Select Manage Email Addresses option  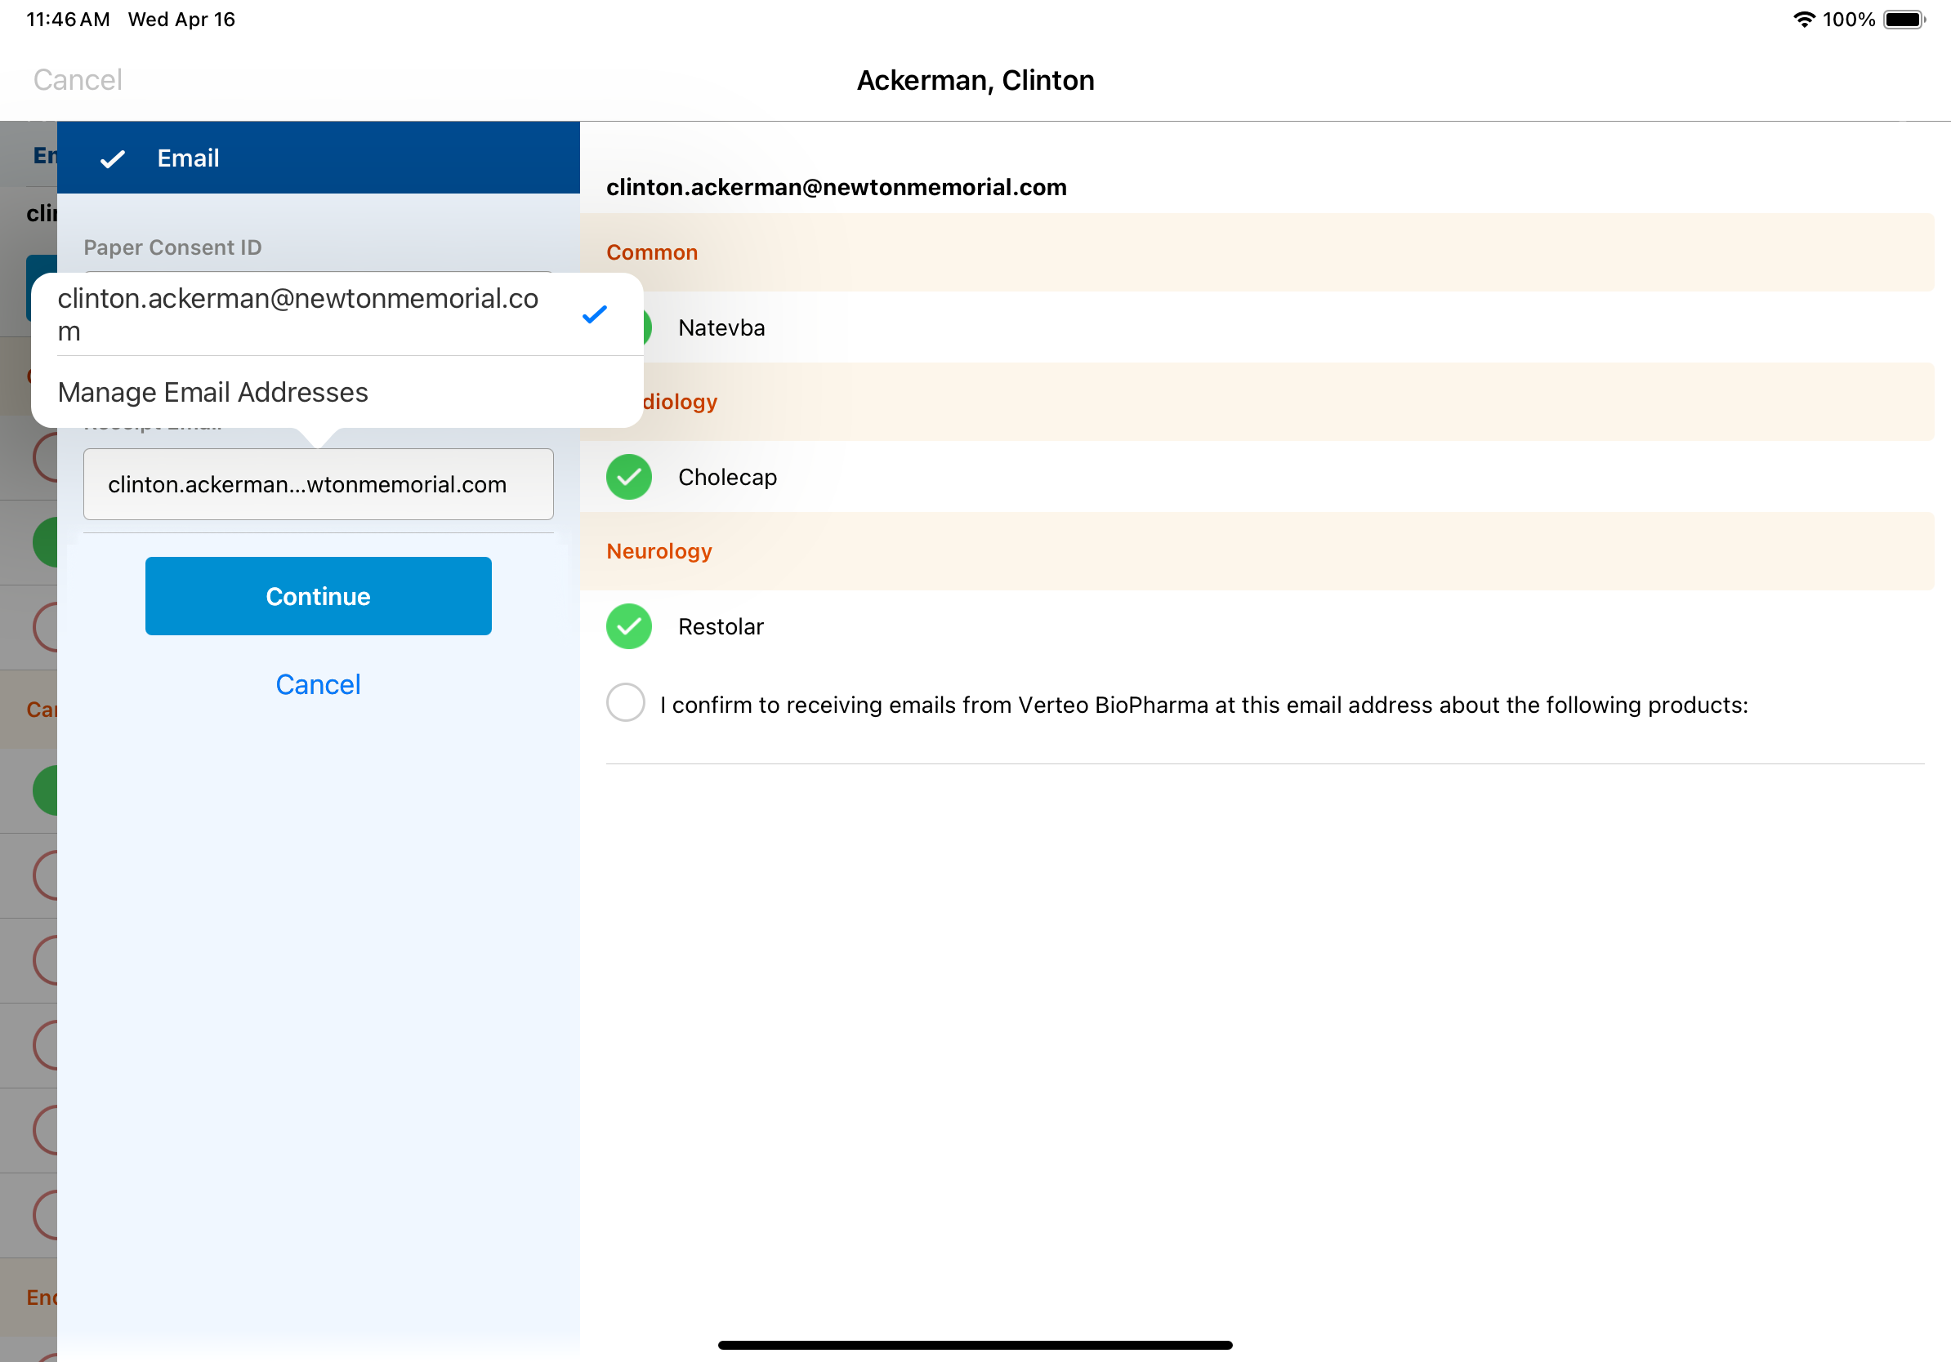212,392
